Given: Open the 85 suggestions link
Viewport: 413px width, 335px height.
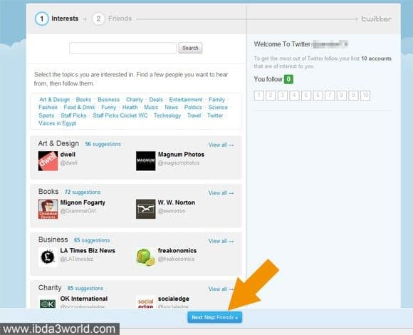Looking at the screenshot, I should pyautogui.click(x=85, y=289).
